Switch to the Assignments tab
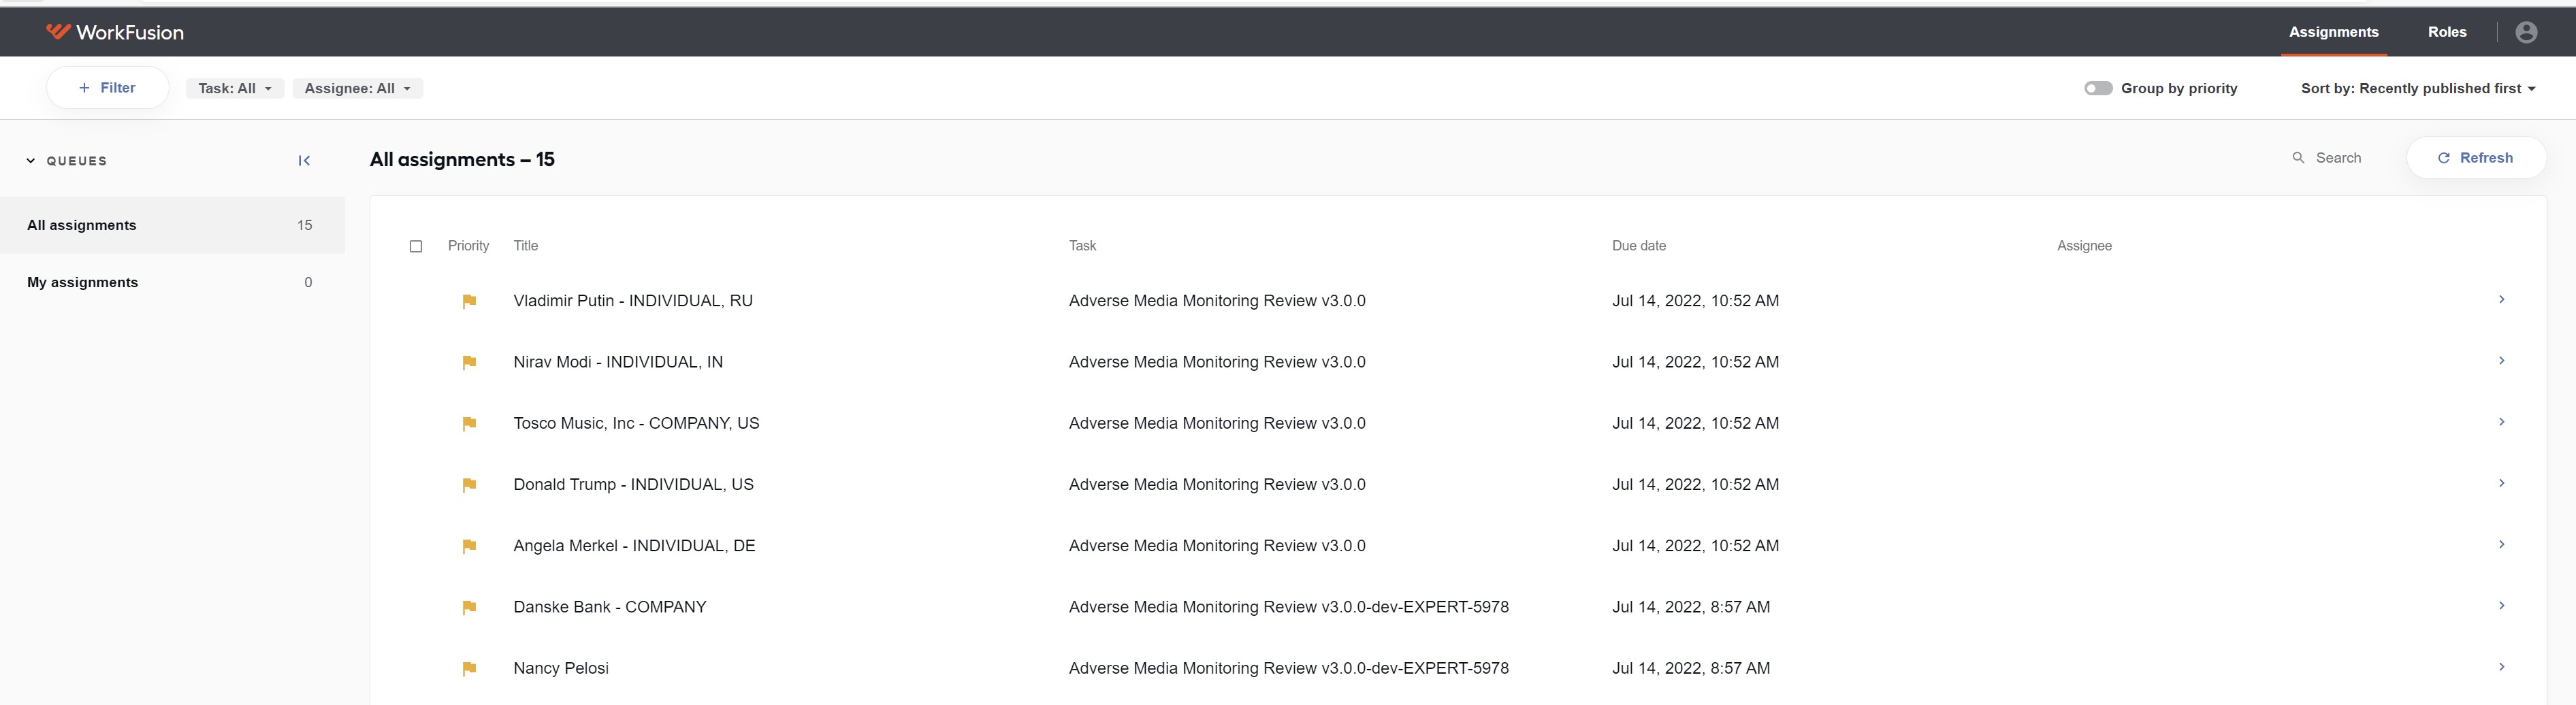This screenshot has width=2576, height=705. [2333, 32]
